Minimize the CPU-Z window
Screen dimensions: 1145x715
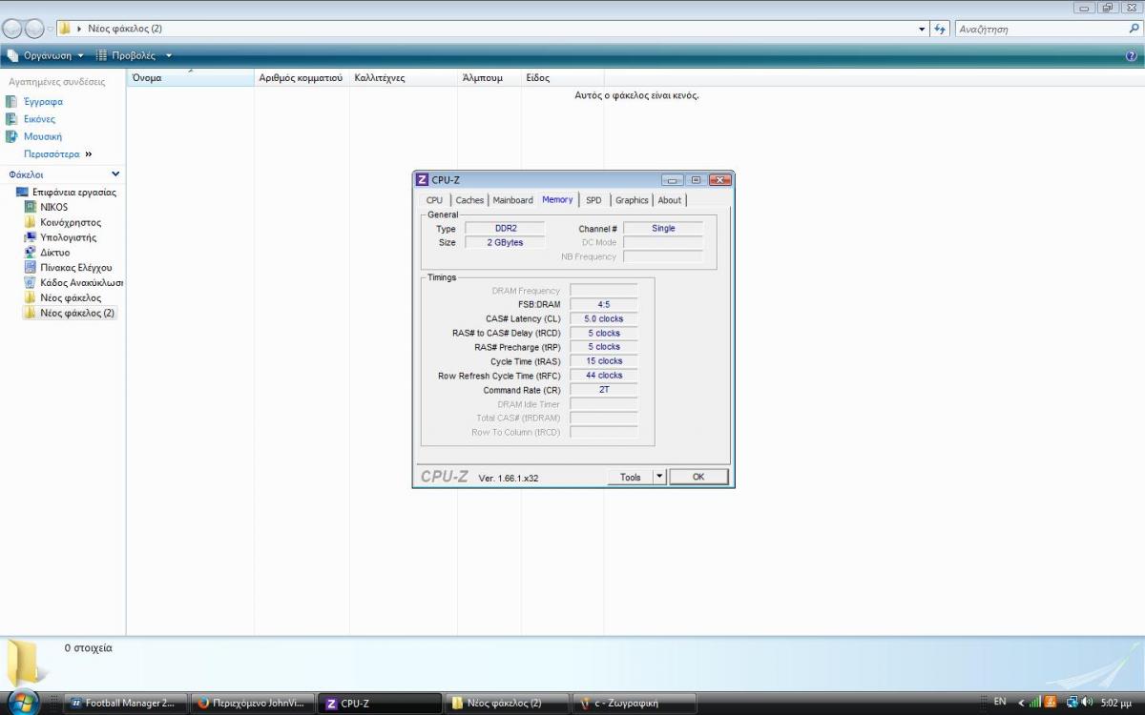pyautogui.click(x=674, y=180)
